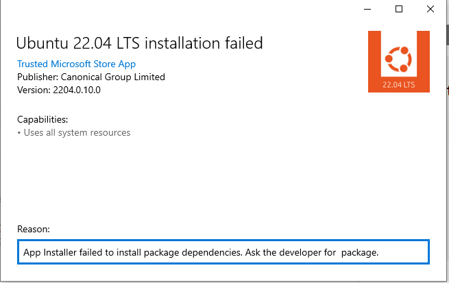449x283 pixels.
Task: Close the installation failed dialog
Action: 430,9
